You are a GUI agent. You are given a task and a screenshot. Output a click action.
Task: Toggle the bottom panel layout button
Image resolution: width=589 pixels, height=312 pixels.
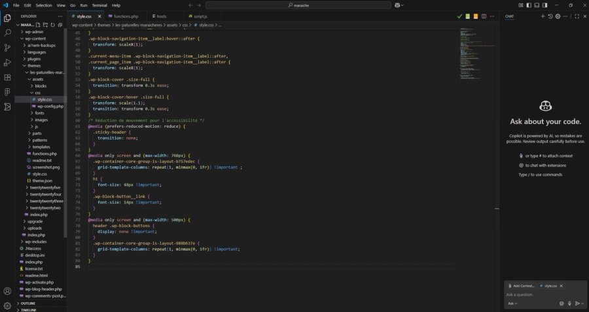point(537,5)
